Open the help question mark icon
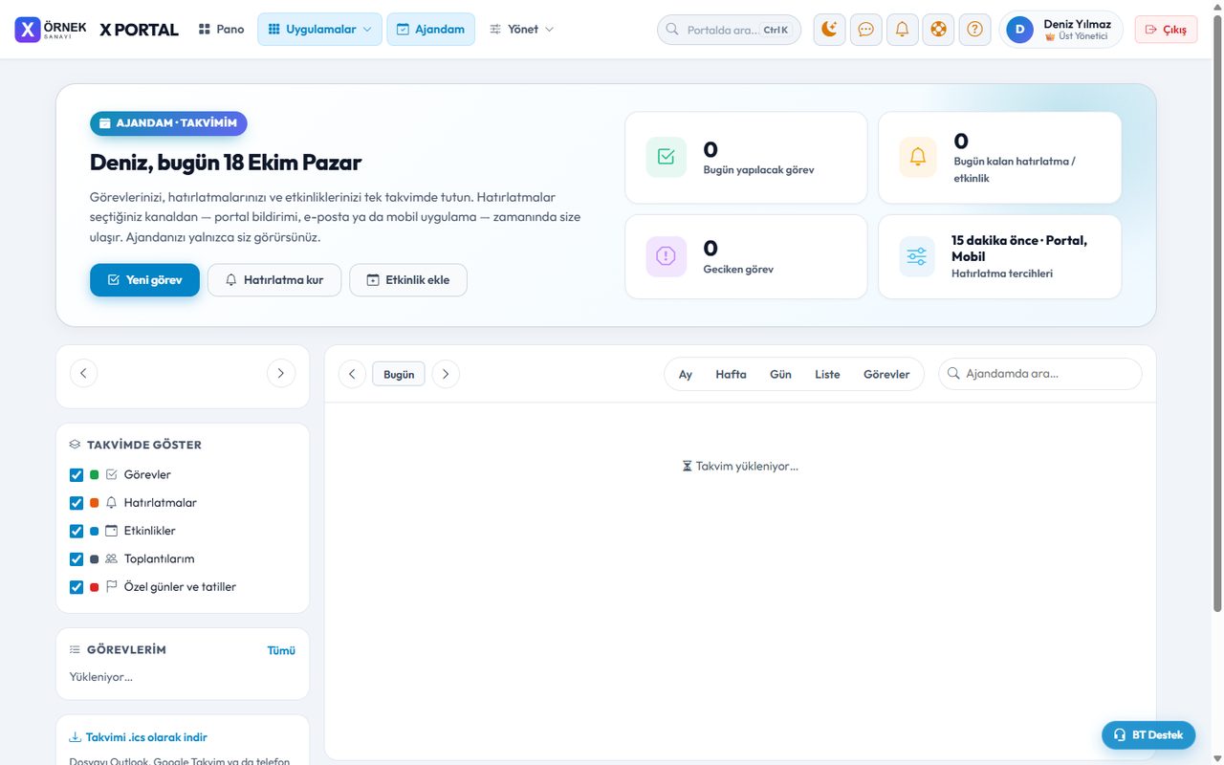The height and width of the screenshot is (765, 1224). click(x=974, y=30)
